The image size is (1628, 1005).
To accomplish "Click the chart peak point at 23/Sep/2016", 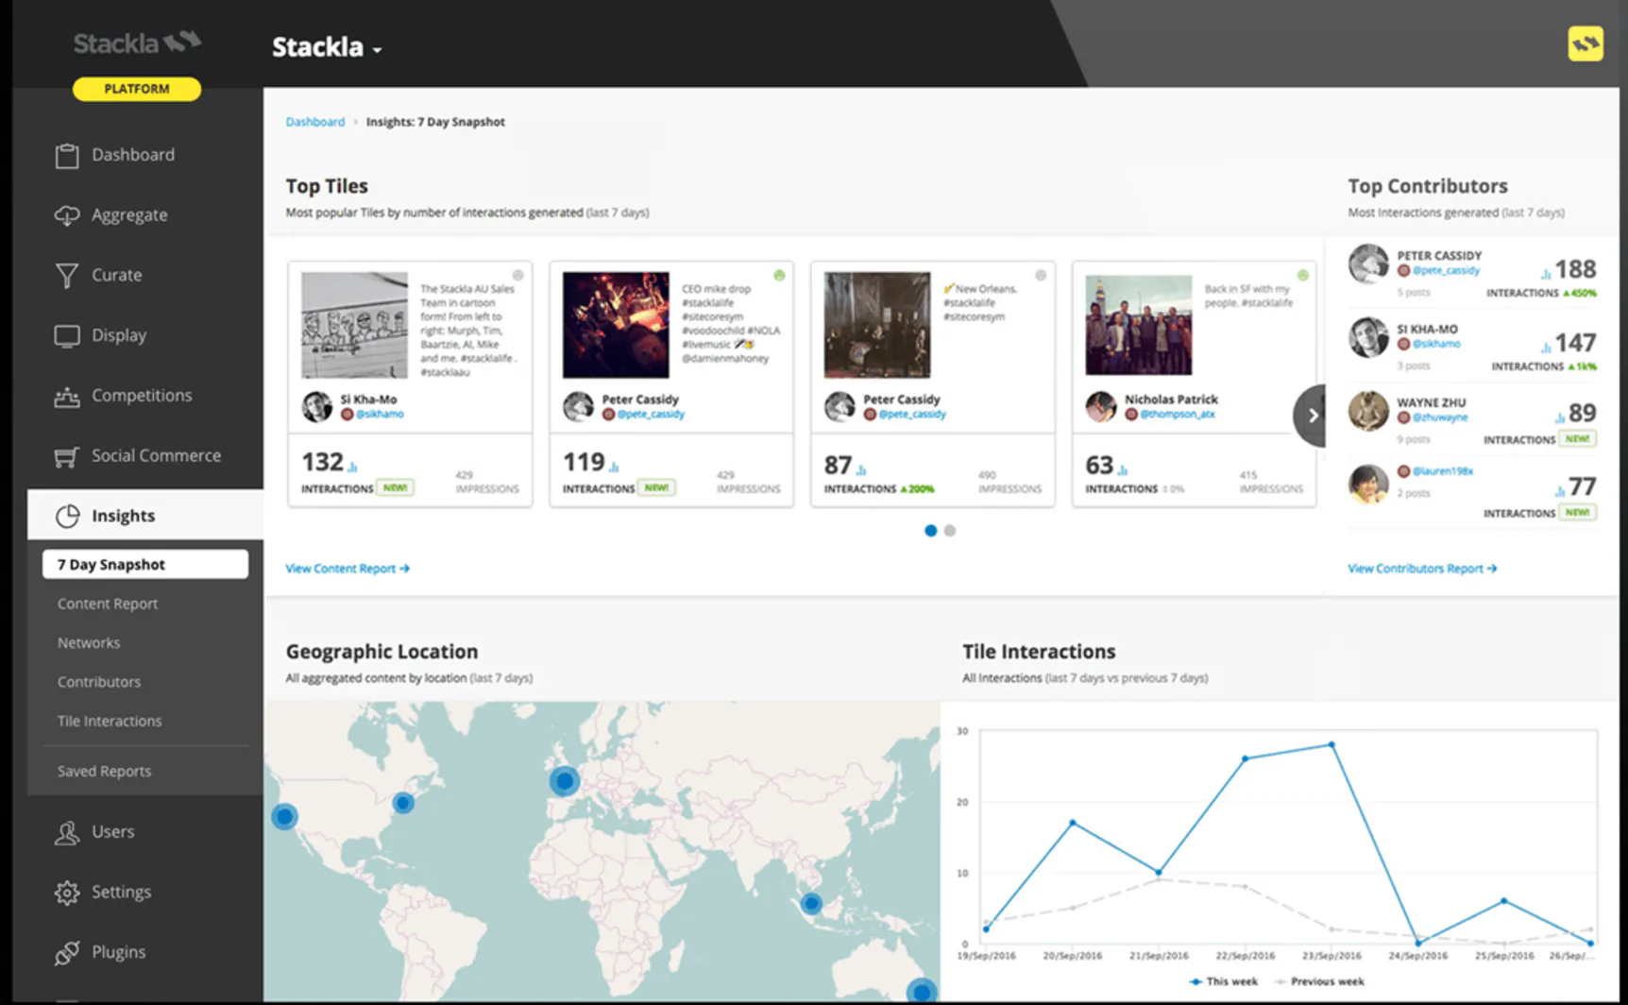I will coord(1331,744).
